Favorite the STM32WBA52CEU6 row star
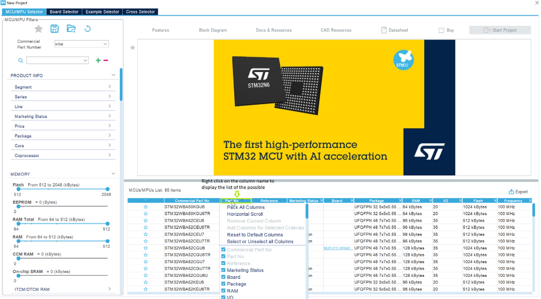 click(146, 221)
